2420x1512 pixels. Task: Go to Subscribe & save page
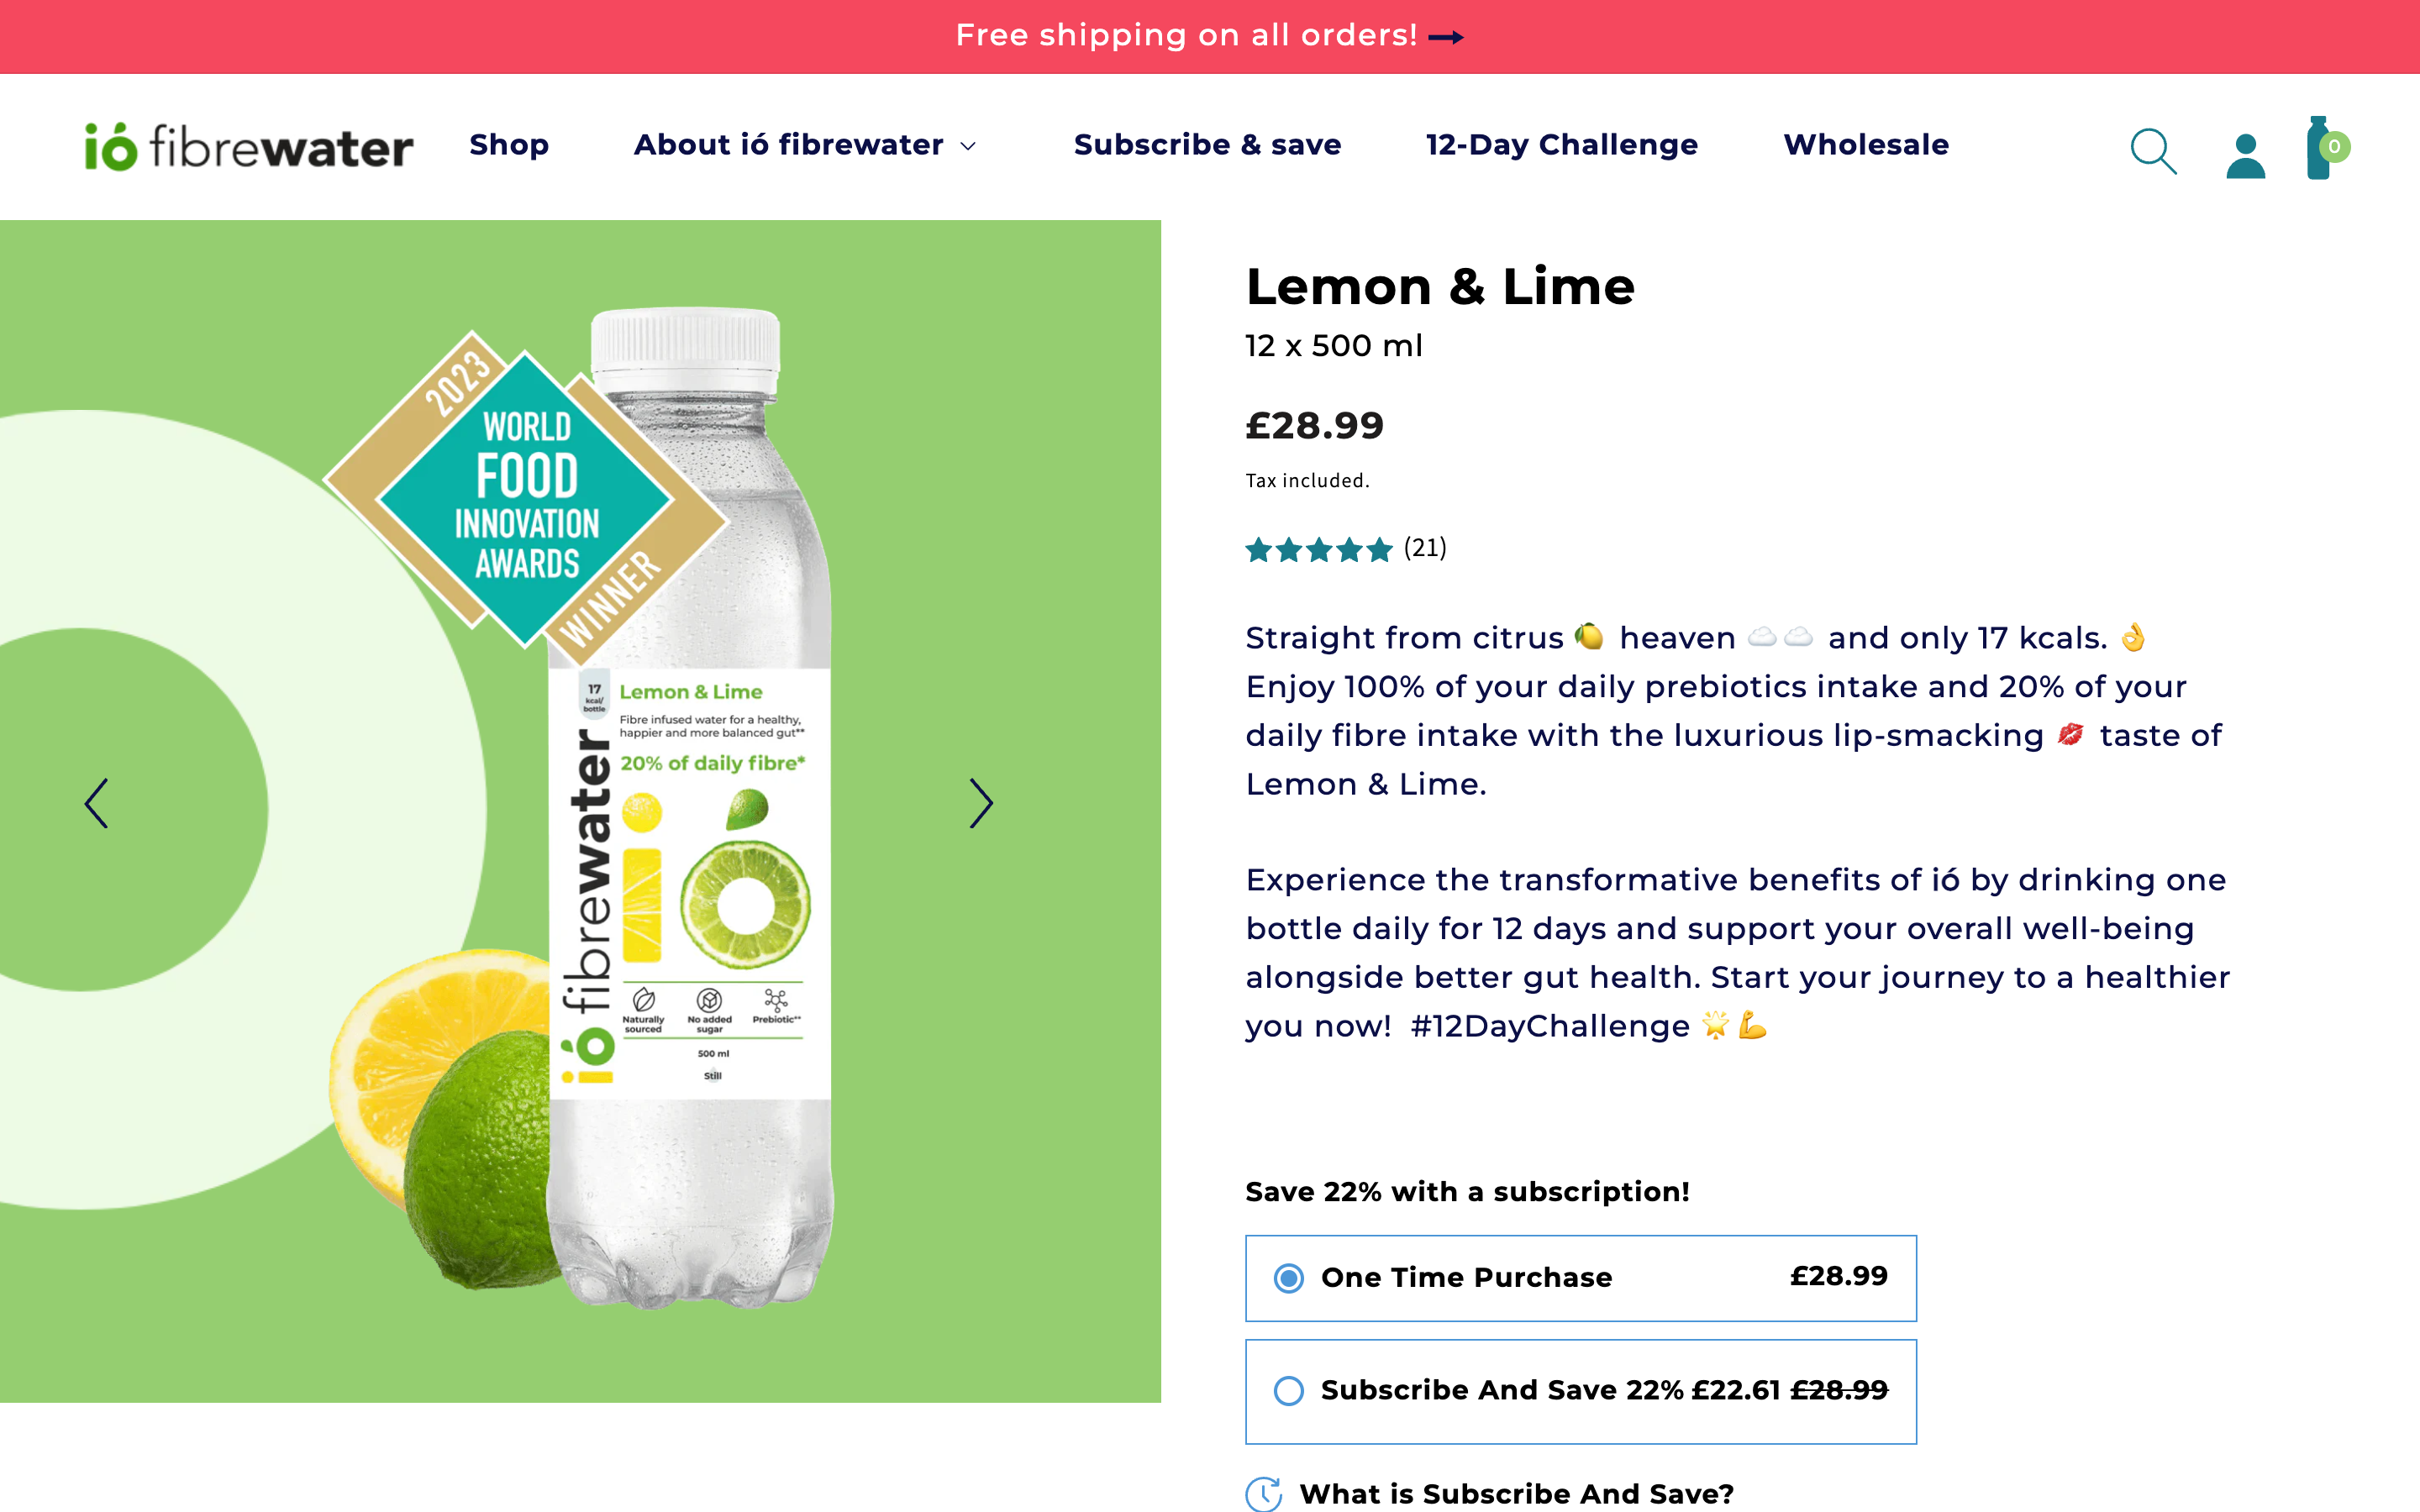1207,145
